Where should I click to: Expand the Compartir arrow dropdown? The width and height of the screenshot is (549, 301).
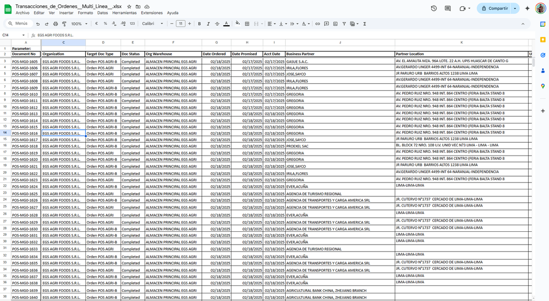(x=515, y=9)
